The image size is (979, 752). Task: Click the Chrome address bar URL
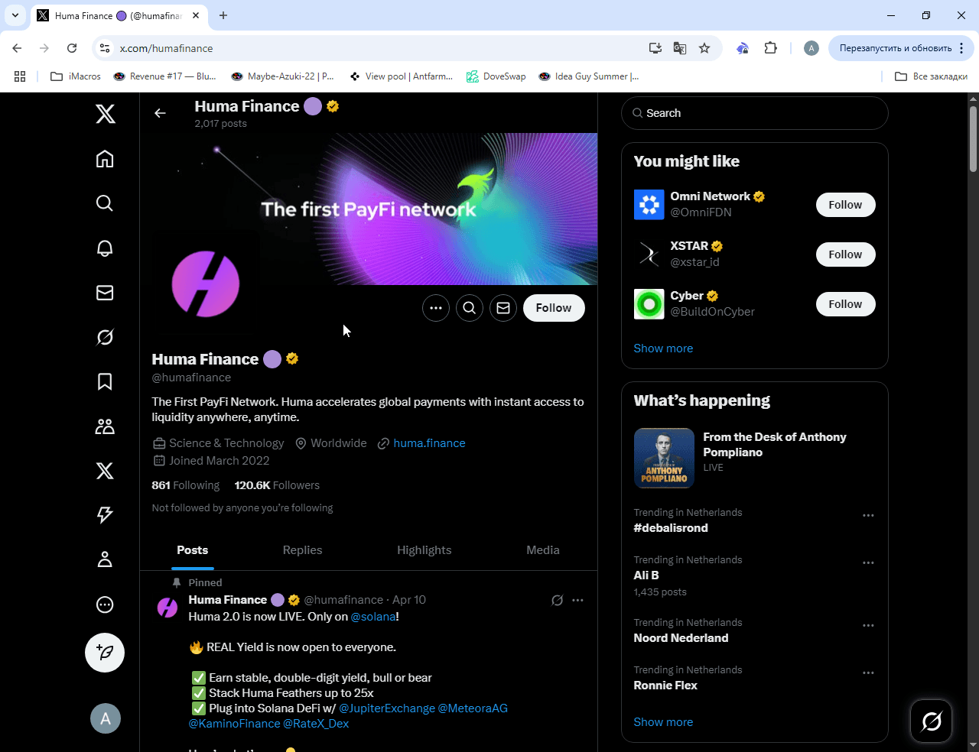tap(166, 48)
